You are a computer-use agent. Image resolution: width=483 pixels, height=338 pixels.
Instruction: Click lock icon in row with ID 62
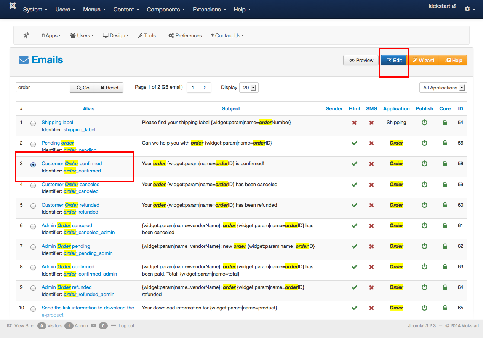pos(445,246)
